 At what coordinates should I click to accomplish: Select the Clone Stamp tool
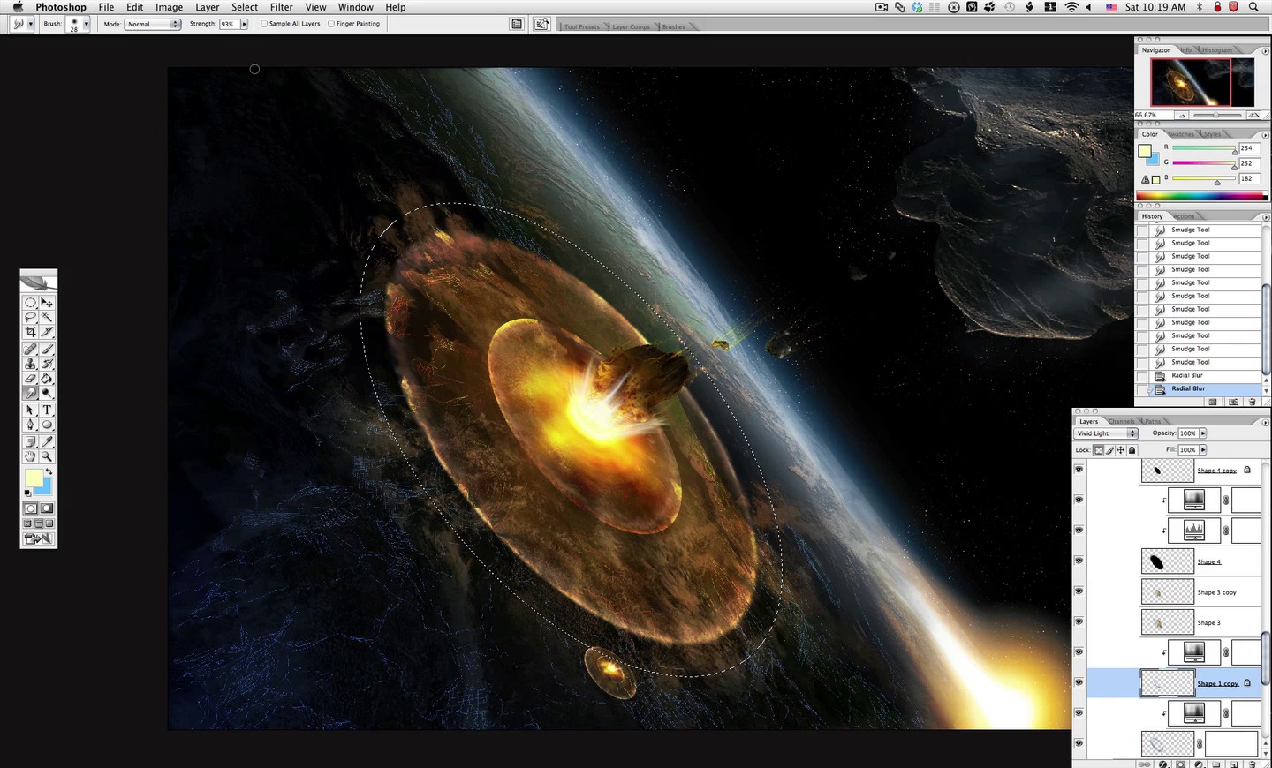pos(30,364)
